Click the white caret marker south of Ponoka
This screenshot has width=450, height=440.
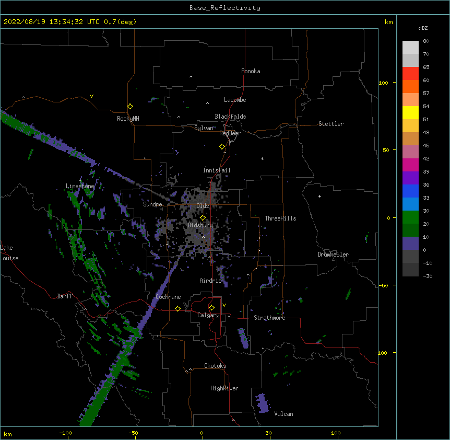pos(191,77)
